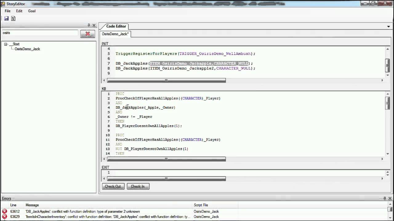Click the highlighted ITEM_OsirisDemo_Jackapple selection on line 7
Viewport: 394px width, 221px height.
(x=199, y=64)
